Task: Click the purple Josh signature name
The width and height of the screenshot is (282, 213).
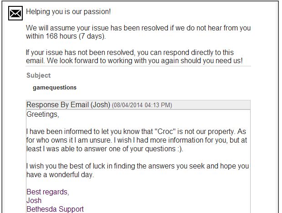Action: tap(34, 201)
